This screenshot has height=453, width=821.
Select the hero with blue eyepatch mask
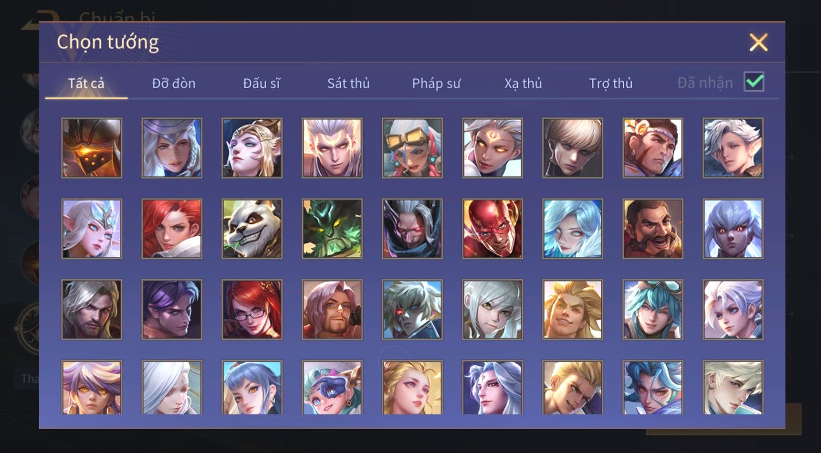[332, 388]
